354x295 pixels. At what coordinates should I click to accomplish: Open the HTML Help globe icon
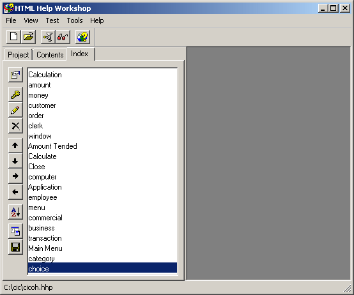coord(82,37)
